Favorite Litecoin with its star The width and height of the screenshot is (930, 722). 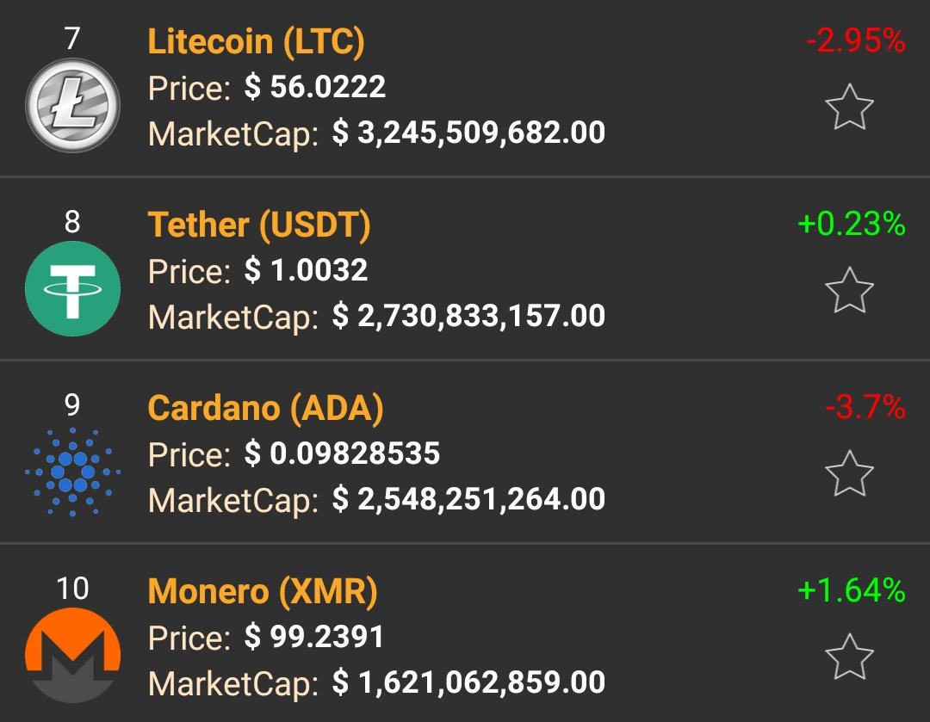849,107
